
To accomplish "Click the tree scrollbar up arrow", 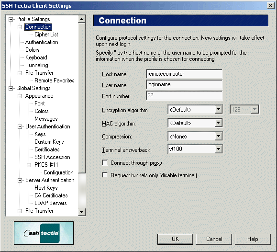I will pyautogui.click(x=82, y=19).
